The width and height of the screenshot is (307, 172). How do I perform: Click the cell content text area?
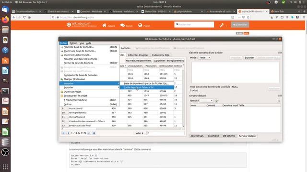click(x=236, y=72)
